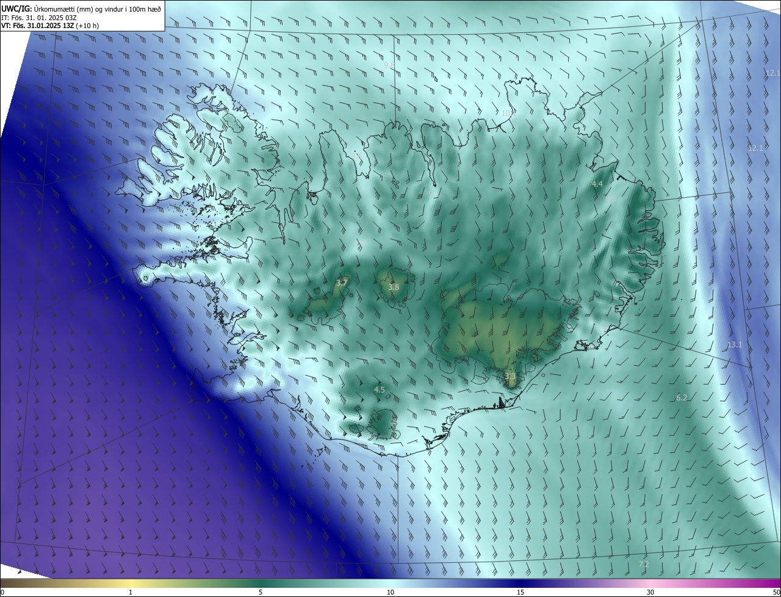Click the colour scale tick labelled 10
781x597 pixels.
point(390,592)
